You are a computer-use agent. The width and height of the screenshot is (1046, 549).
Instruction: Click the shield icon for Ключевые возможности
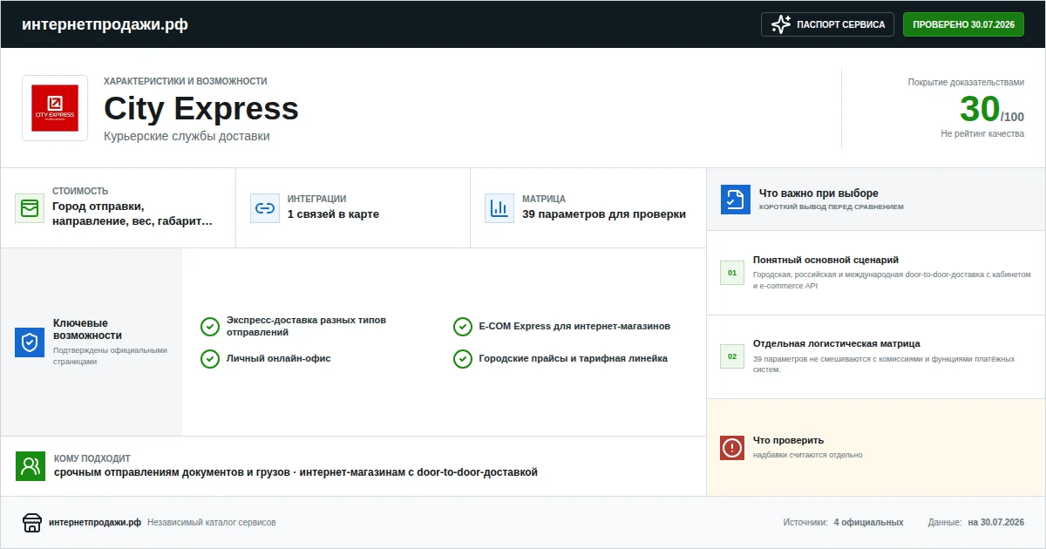click(30, 342)
